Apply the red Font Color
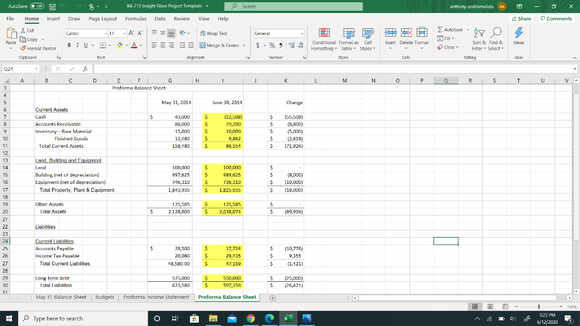Screen dimensions: 580x326 tap(134, 45)
